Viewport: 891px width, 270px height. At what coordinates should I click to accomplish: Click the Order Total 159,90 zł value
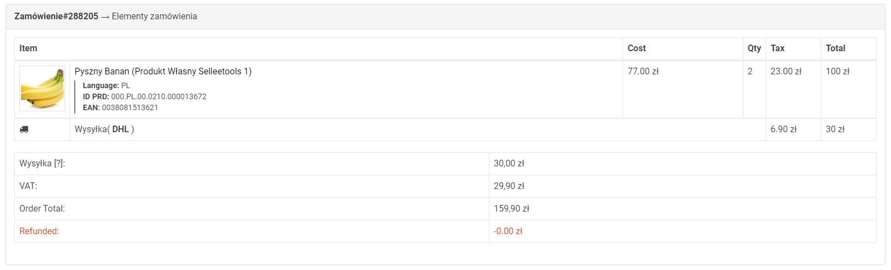(x=512, y=209)
